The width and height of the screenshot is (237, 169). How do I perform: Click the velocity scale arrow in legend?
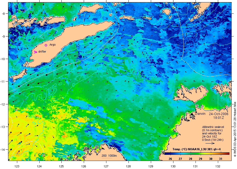(210, 144)
